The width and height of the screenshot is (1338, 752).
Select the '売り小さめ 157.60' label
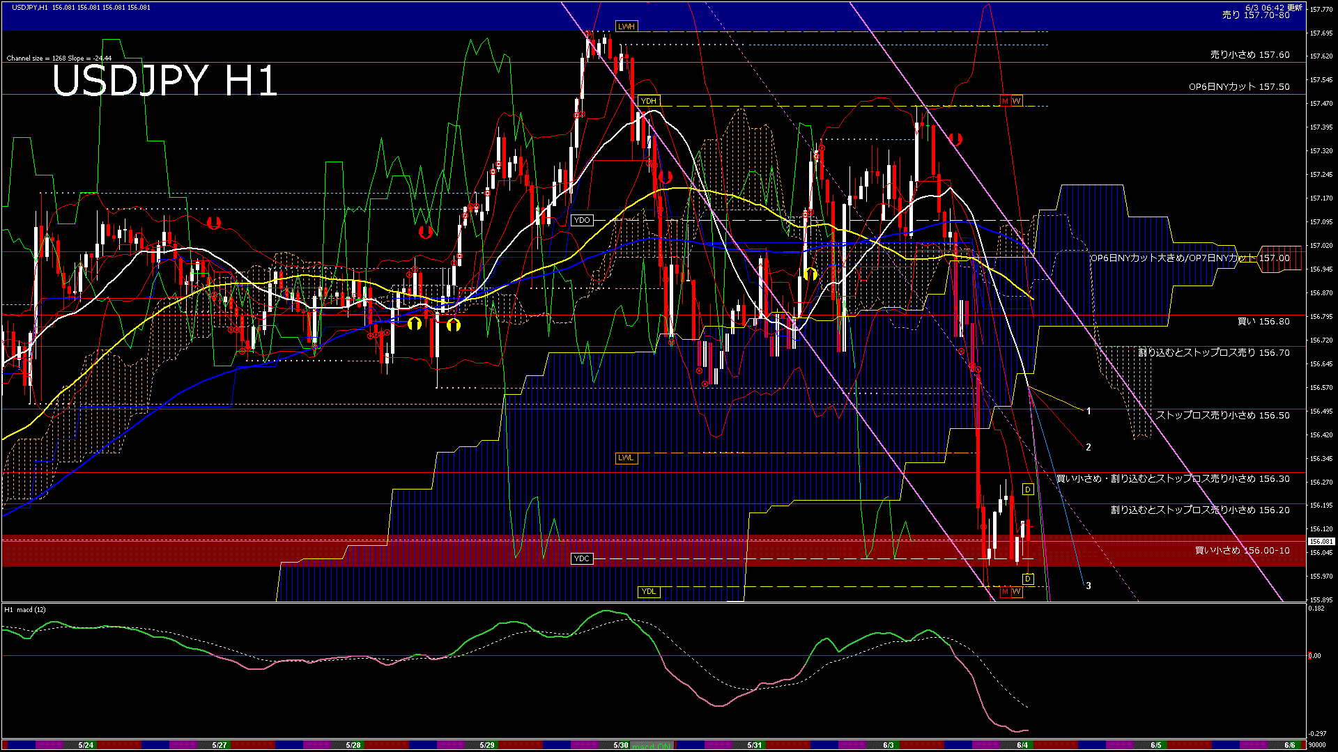click(x=1249, y=54)
